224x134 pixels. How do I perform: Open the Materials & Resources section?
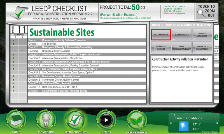click(x=161, y=47)
